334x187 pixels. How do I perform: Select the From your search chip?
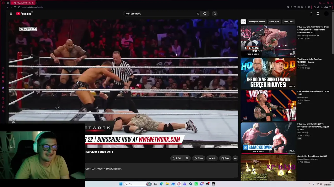[257, 22]
